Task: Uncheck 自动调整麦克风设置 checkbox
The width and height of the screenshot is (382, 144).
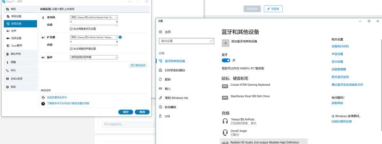Action: 71,29
